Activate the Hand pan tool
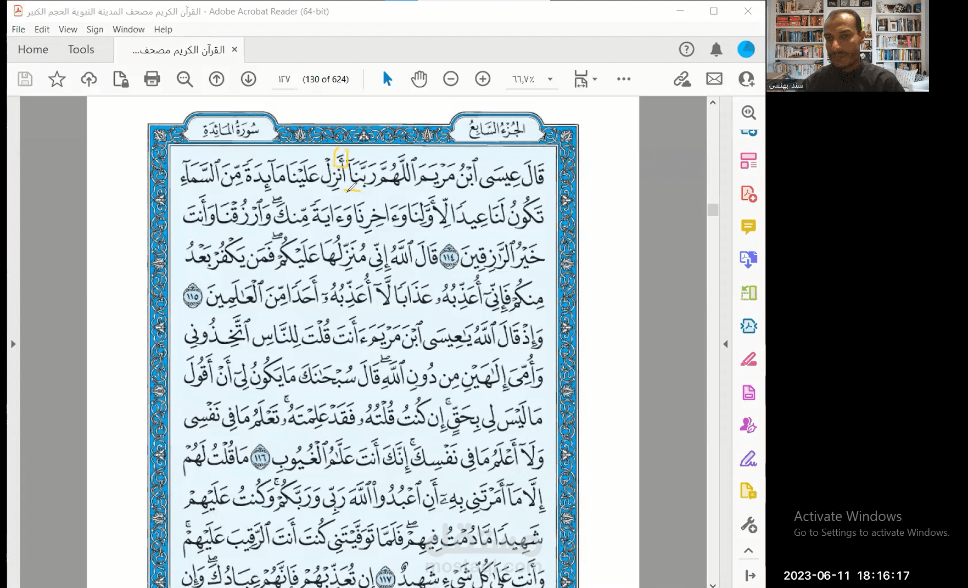968x588 pixels. tap(419, 79)
